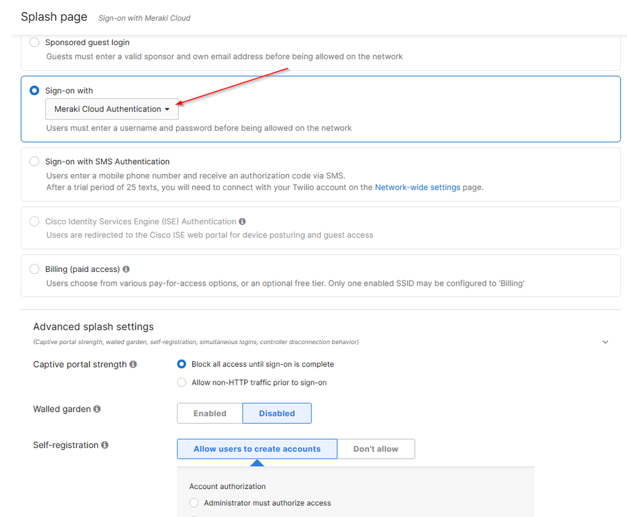Select the Sponsored guest login radio button
Screen dimensions: 627x517
tap(35, 43)
